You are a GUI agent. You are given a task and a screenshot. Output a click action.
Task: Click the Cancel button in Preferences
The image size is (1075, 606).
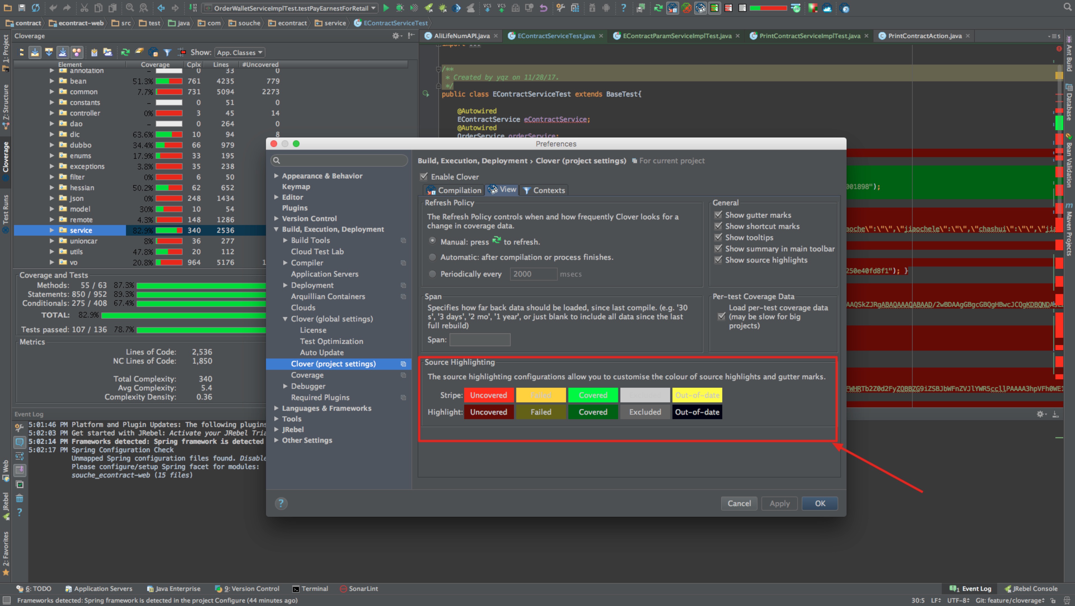pos(739,503)
